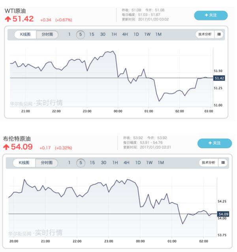
Task: Switch WTI chart to 分时图 view
Action: click(x=47, y=34)
